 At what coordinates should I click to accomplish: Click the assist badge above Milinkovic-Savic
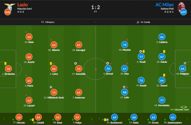point(51,87)
